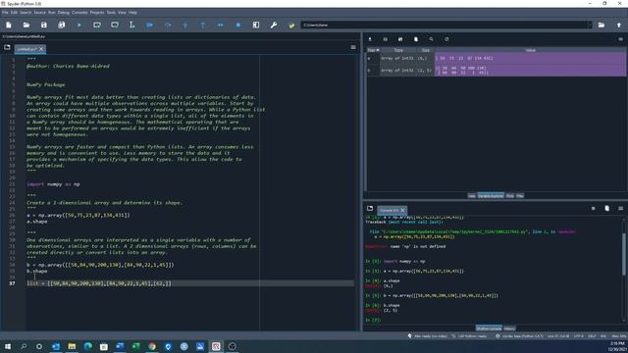The image size is (628, 353).
Task: Open the Run menu
Action: pyautogui.click(x=52, y=13)
